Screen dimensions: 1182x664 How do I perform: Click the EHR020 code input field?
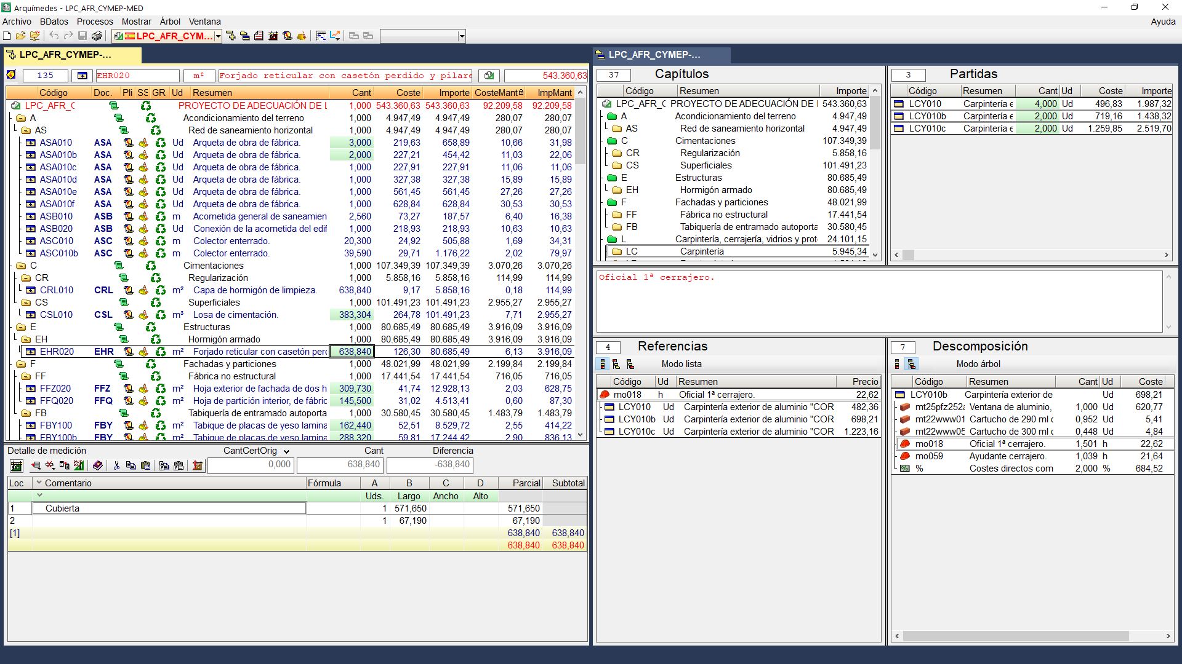137,76
